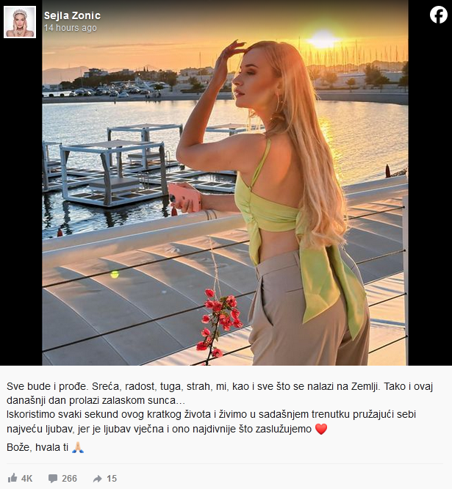Click the comment bubble icon
The width and height of the screenshot is (452, 489).
[x=53, y=479]
